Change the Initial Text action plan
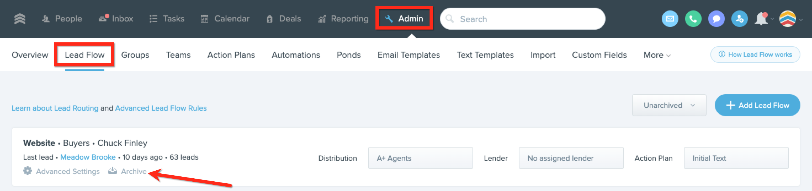Screen dimensions: 812x191 [736, 158]
